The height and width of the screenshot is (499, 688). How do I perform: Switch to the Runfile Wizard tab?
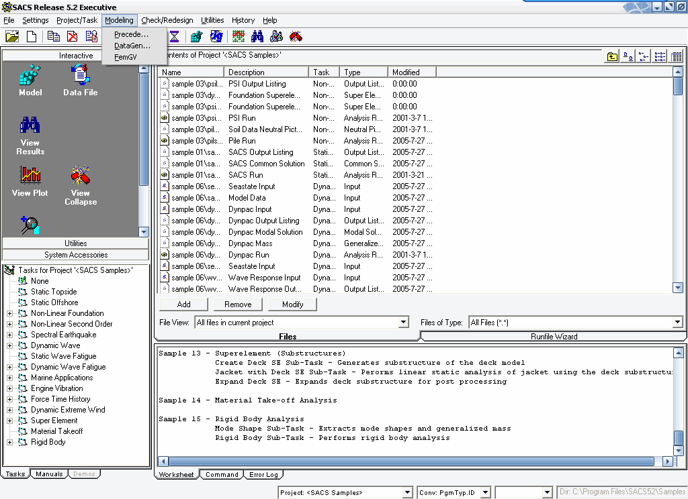554,337
